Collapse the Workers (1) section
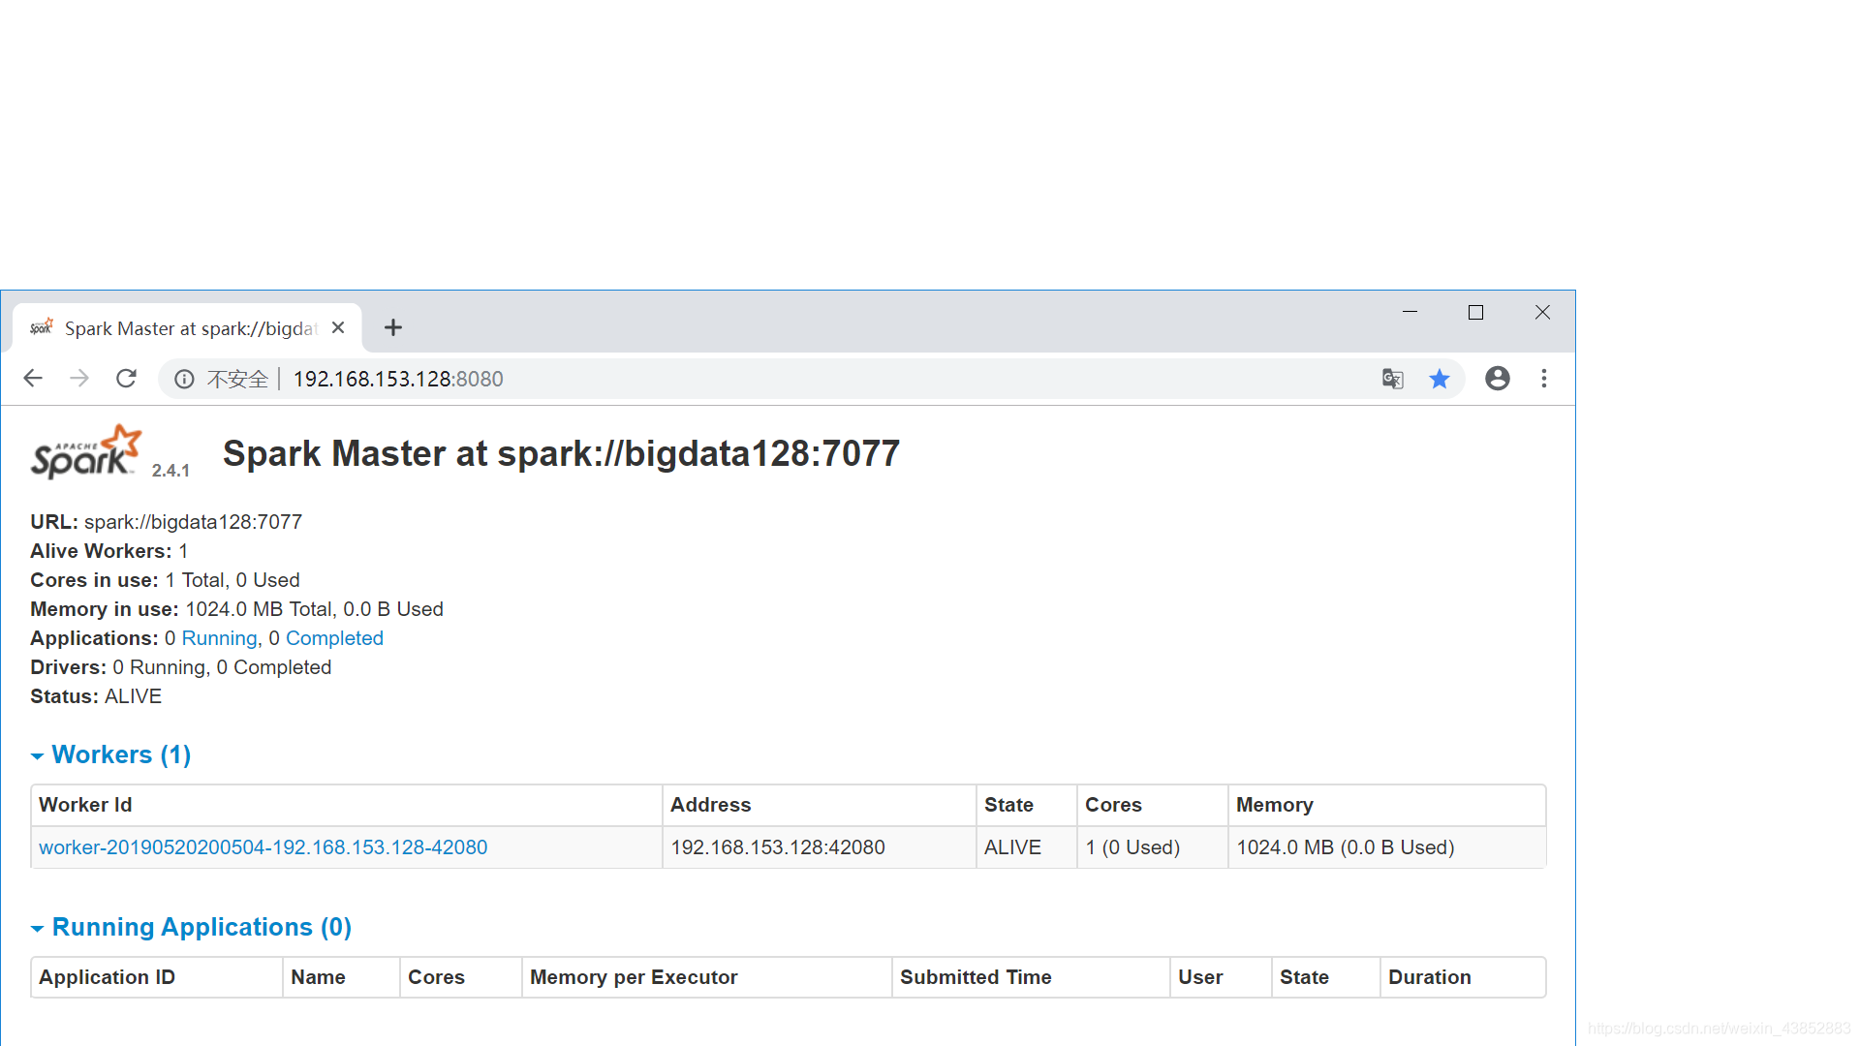This screenshot has height=1046, width=1860. tap(111, 754)
